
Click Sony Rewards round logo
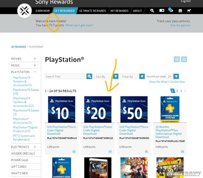coord(24,11)
